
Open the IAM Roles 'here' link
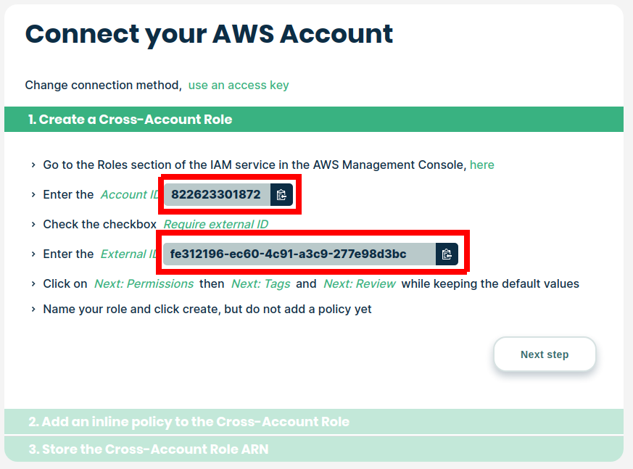click(x=482, y=165)
